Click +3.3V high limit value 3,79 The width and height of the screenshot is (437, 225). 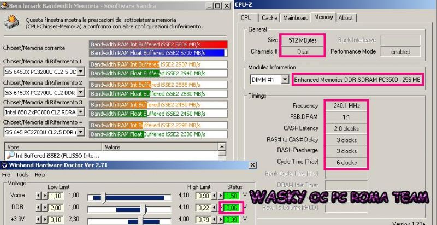coord(203,220)
